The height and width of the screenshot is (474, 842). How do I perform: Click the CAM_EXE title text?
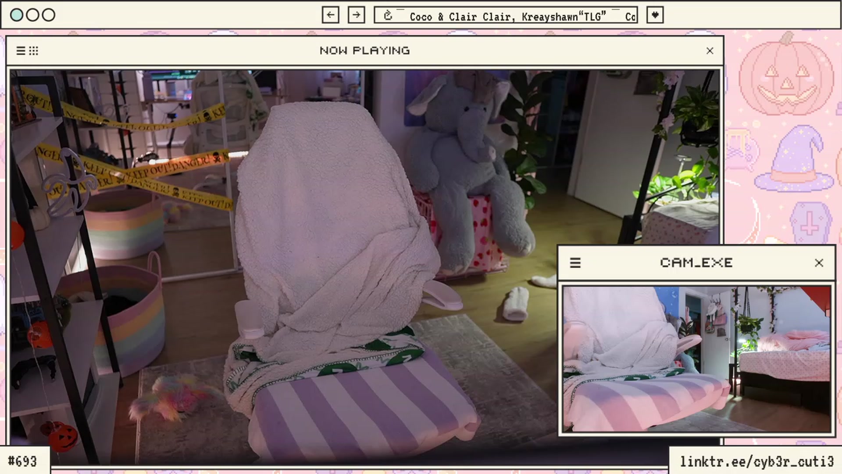[x=696, y=263]
